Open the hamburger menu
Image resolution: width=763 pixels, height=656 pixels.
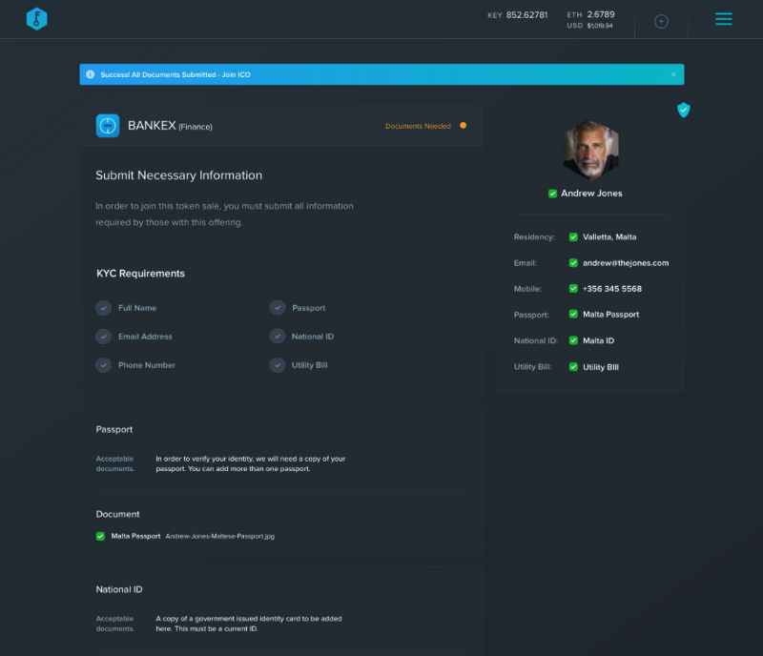click(723, 19)
